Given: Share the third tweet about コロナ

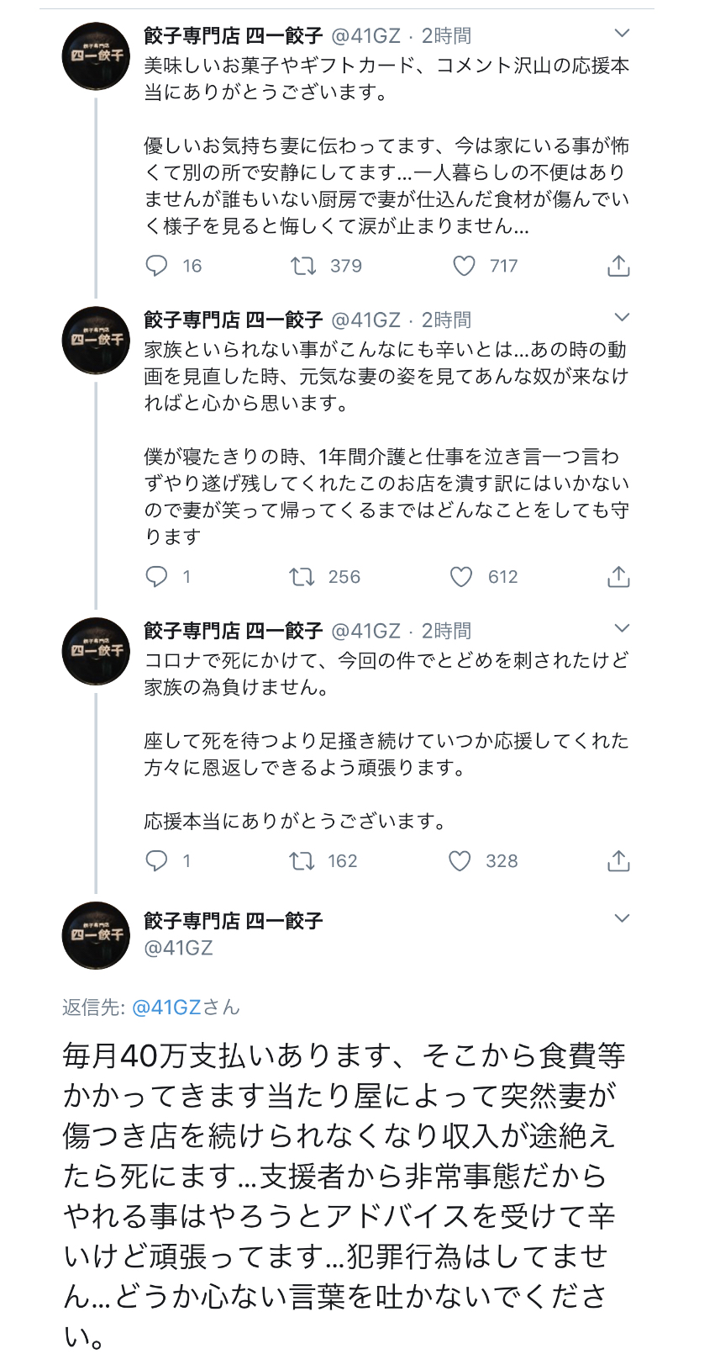Looking at the screenshot, I should coord(618,861).
